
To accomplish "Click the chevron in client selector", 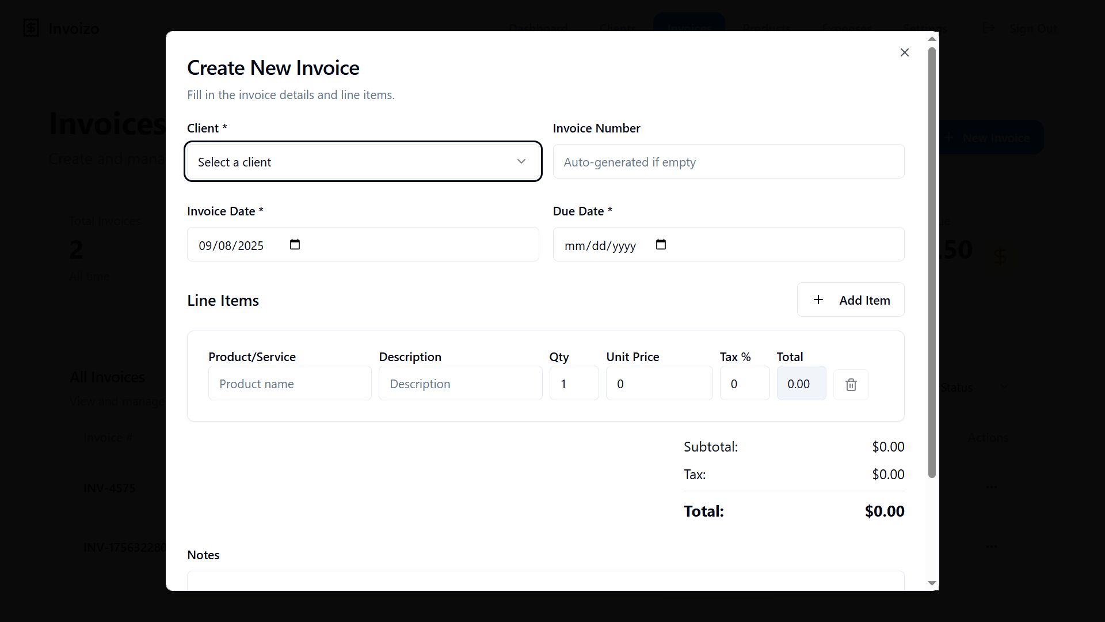I will pos(521,162).
